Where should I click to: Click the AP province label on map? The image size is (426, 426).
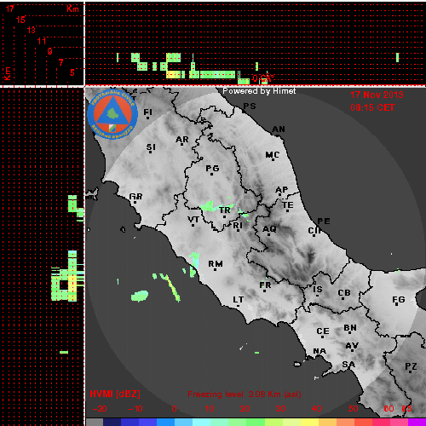(x=282, y=189)
